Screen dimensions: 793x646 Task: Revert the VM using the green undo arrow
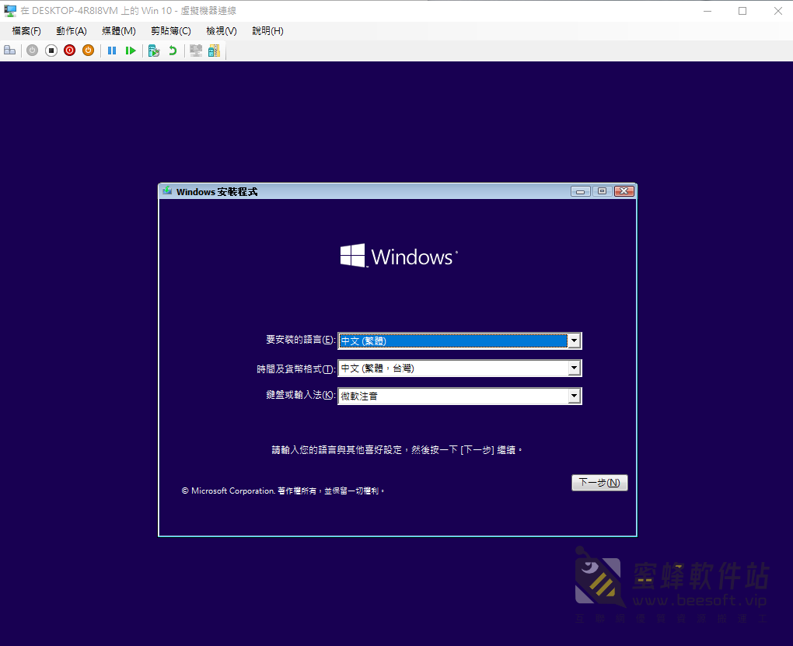[x=173, y=50]
